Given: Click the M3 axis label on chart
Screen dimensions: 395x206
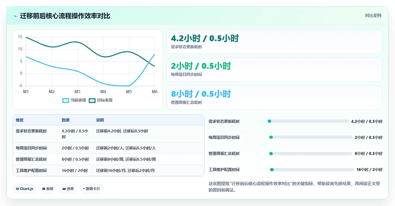Looking at the screenshot, I should click(x=77, y=92).
